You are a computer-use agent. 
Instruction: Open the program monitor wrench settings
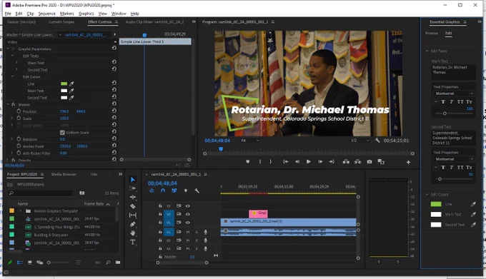tap(377, 141)
